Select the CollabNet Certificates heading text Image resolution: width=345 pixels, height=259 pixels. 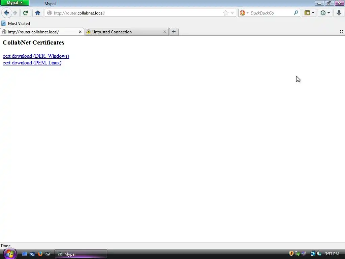click(x=33, y=42)
